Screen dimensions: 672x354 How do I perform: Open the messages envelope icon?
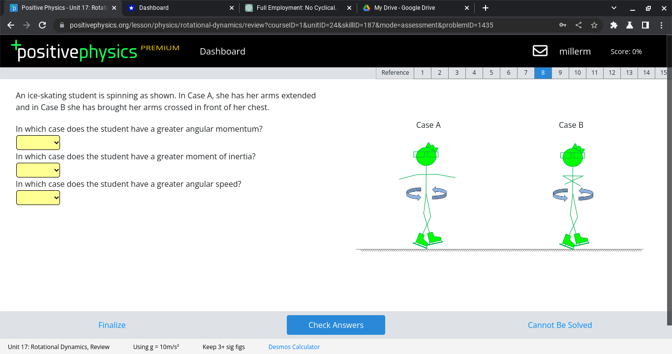point(540,51)
